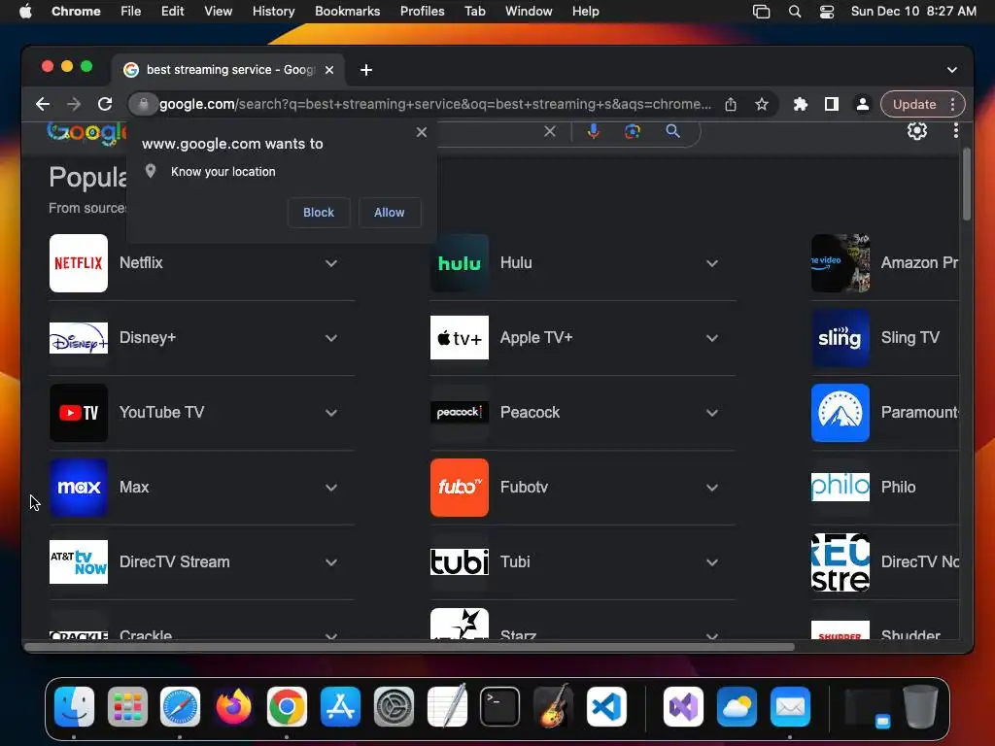Expand the YouTube TV row chevron
Screen dimensions: 995x746
(x=331, y=413)
